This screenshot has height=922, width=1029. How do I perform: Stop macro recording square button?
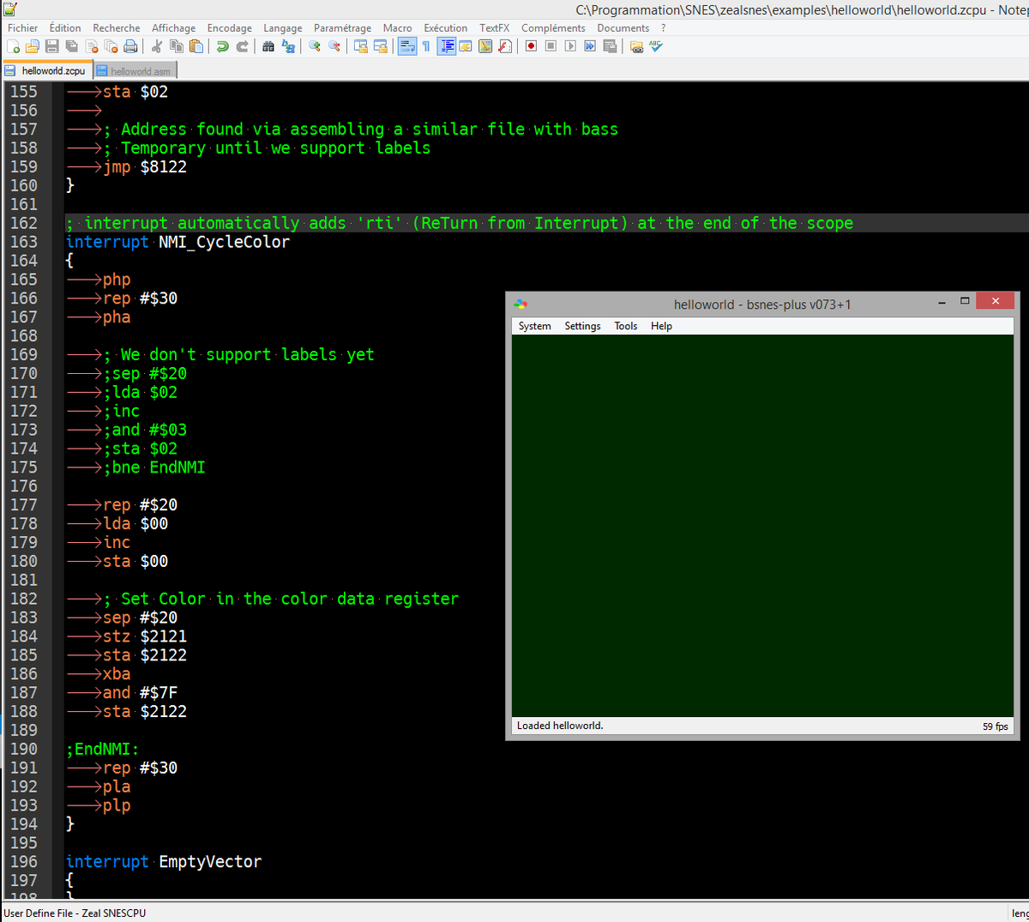(x=551, y=46)
